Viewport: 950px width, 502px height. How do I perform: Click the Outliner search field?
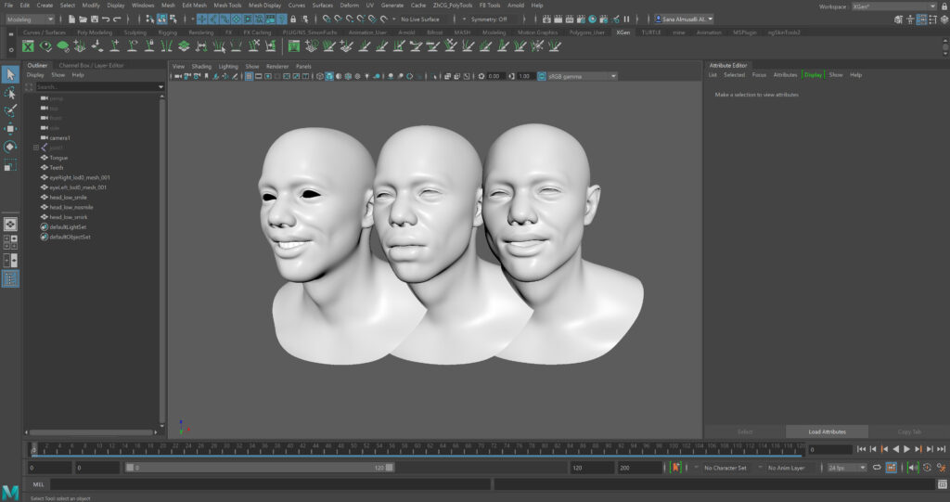click(93, 86)
